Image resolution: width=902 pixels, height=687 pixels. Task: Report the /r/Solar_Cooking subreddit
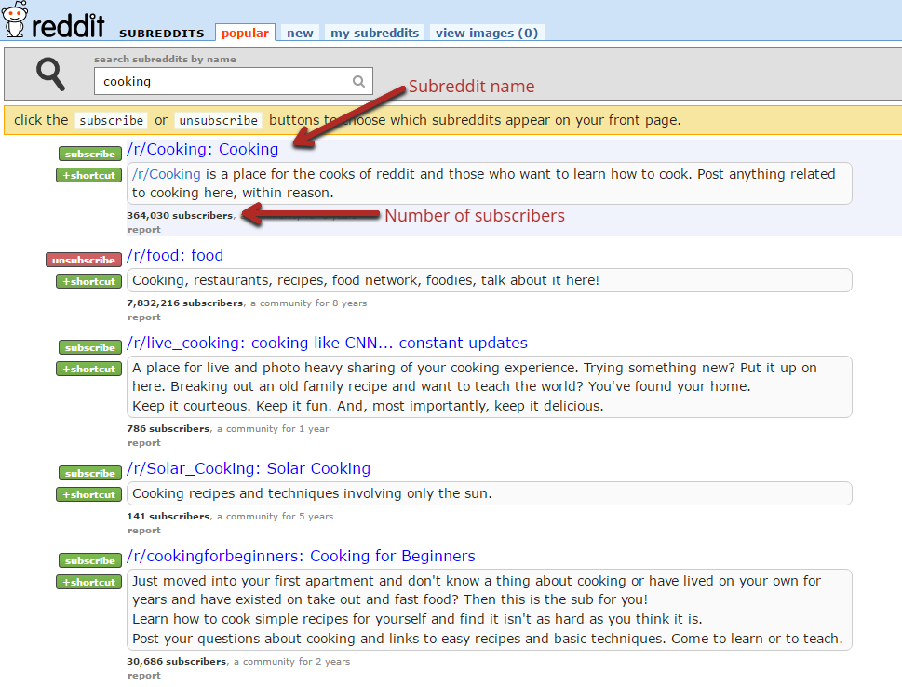pos(143,531)
